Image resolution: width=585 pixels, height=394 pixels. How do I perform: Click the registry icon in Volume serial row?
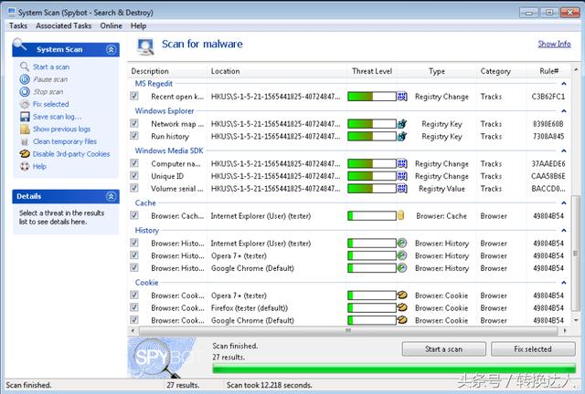click(402, 189)
